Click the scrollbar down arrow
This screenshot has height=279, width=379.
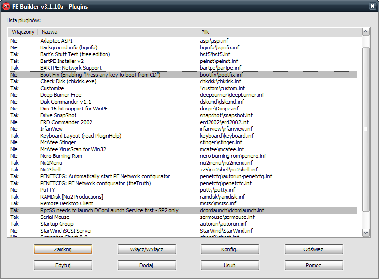point(366,233)
